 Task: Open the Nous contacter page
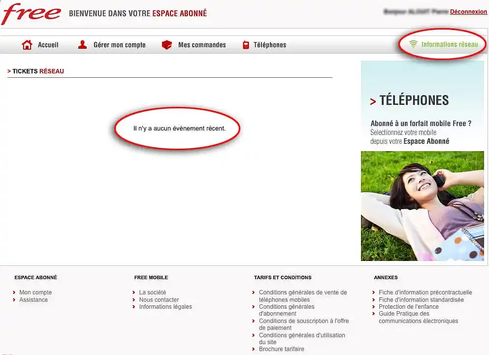coord(159,299)
